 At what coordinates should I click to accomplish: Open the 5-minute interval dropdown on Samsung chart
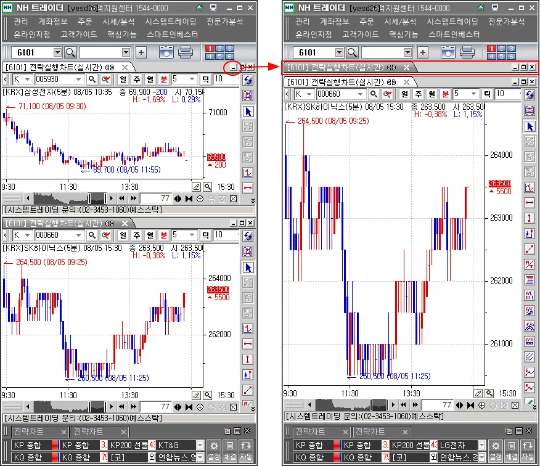(192, 80)
